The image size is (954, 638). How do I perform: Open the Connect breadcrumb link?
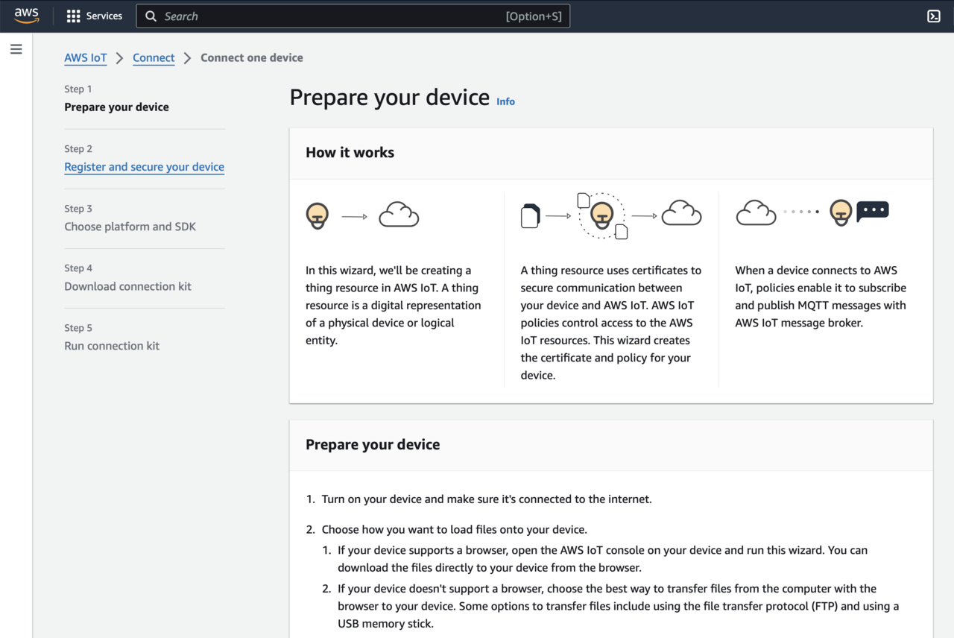point(154,58)
